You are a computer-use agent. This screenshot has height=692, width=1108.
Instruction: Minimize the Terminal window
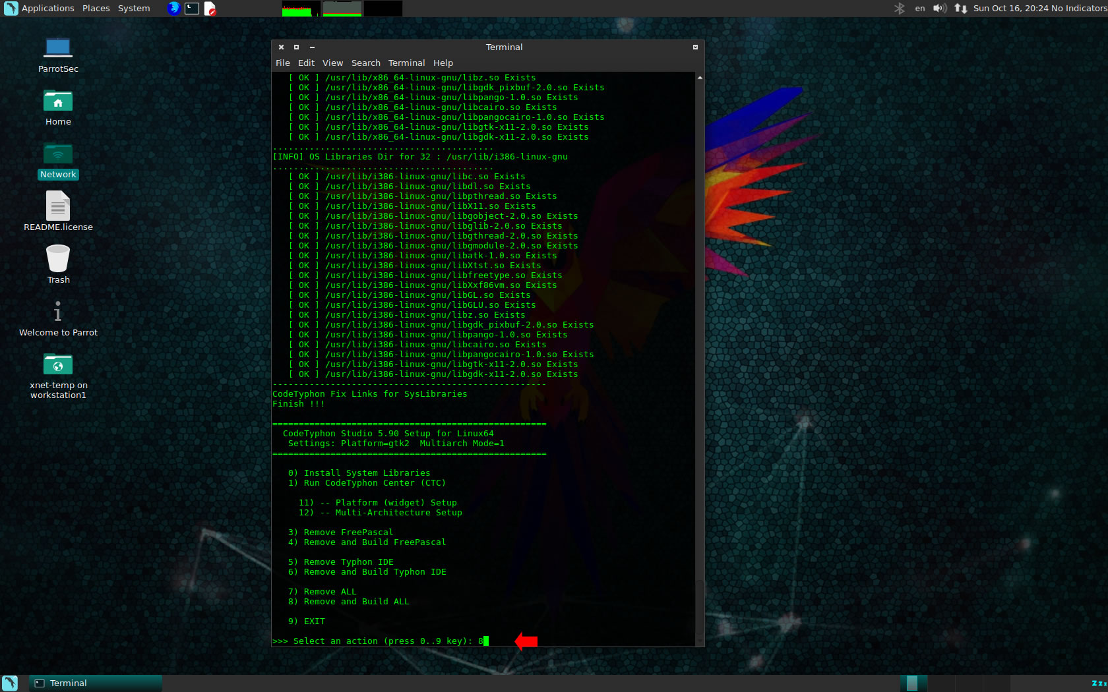pos(312,47)
